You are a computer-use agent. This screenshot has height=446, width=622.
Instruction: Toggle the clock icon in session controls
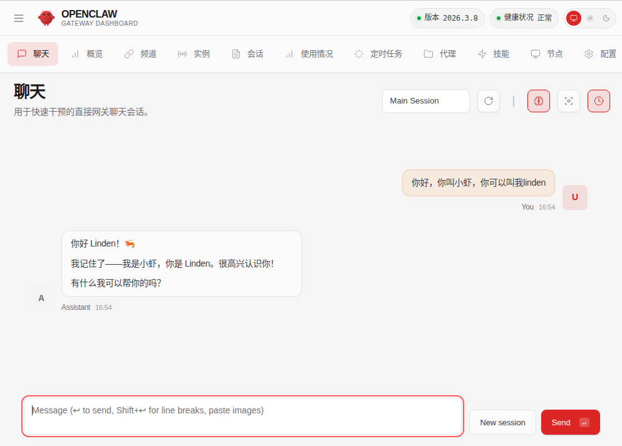[x=598, y=101]
